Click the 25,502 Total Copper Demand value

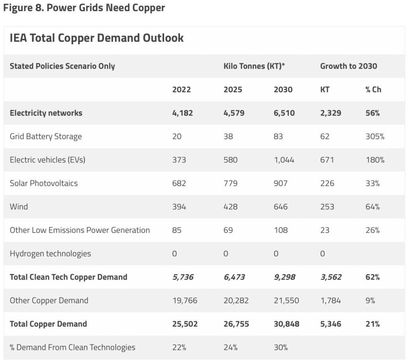click(185, 324)
